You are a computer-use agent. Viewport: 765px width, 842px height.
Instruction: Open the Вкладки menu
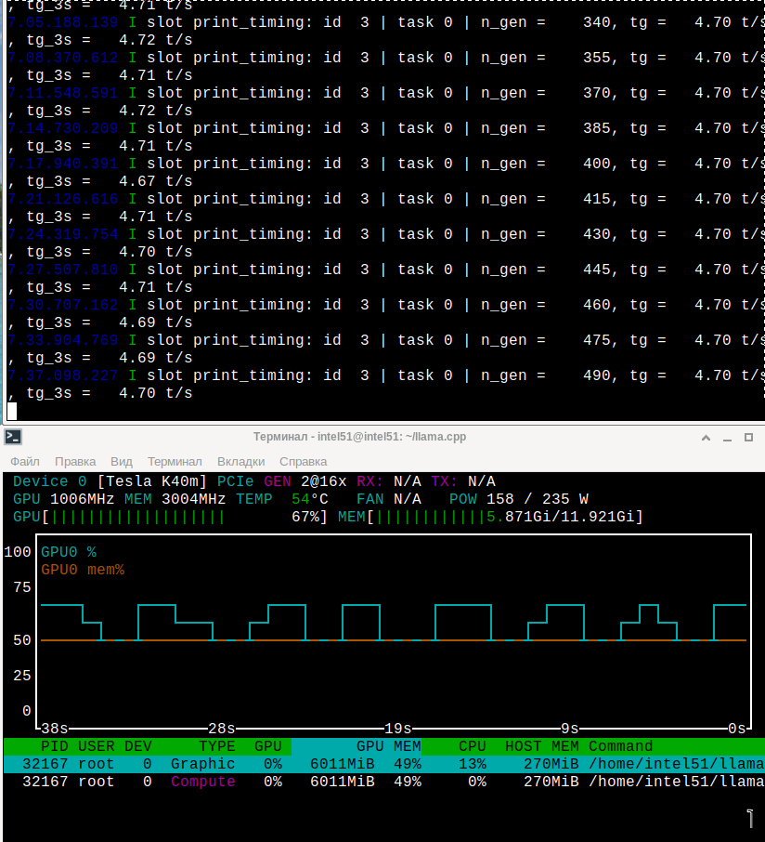coord(240,461)
